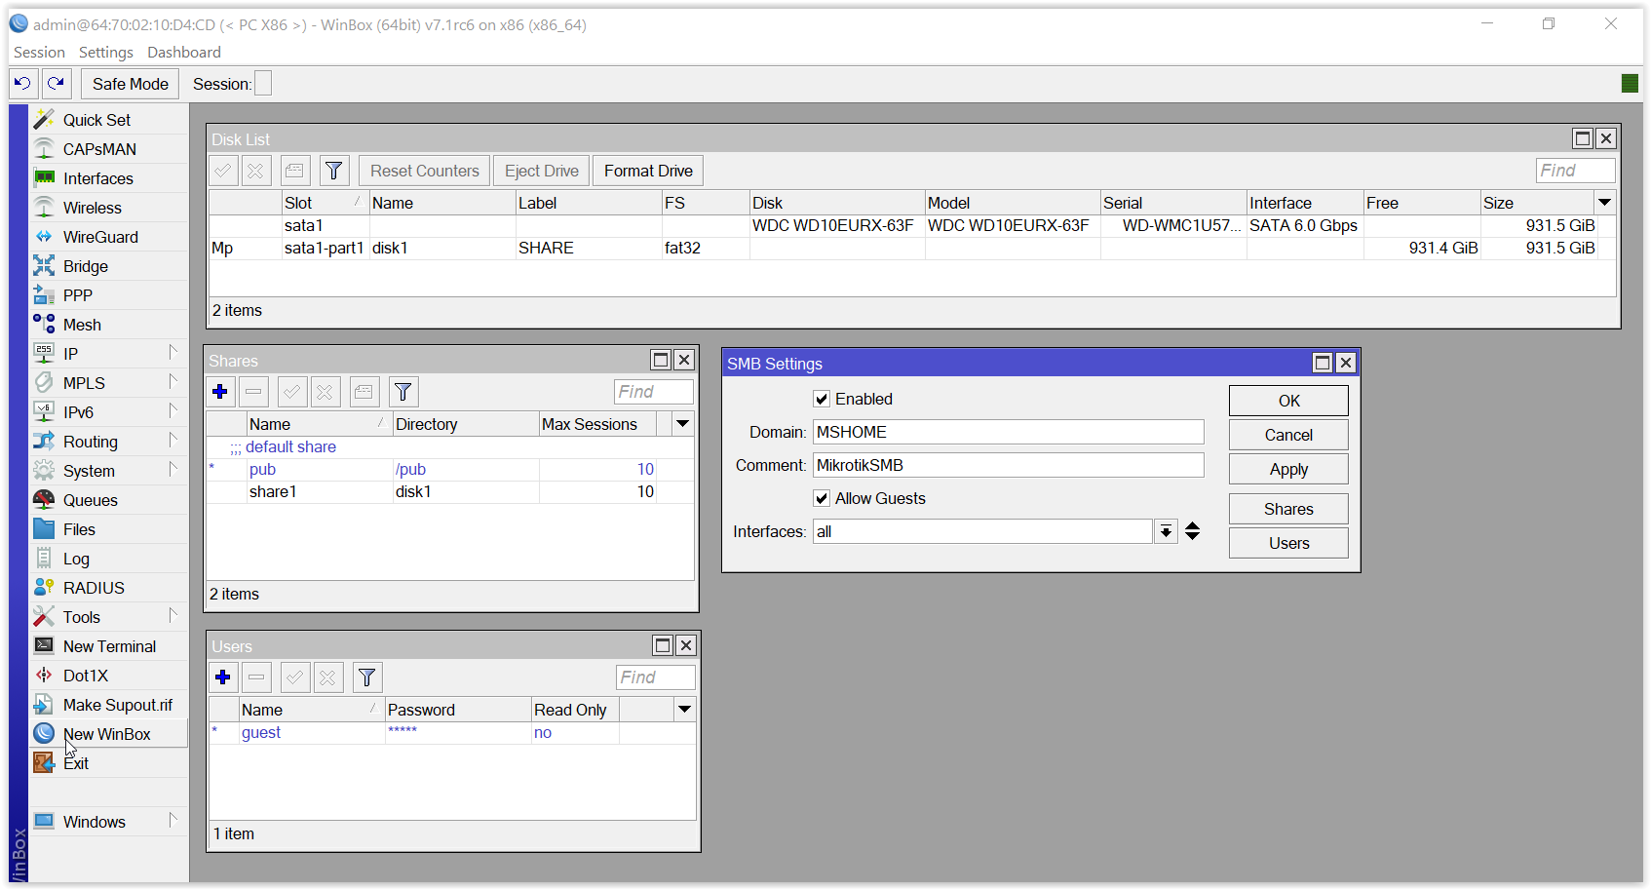Click Apply in SMB Settings
This screenshot has height=890, width=1651.
click(1288, 469)
